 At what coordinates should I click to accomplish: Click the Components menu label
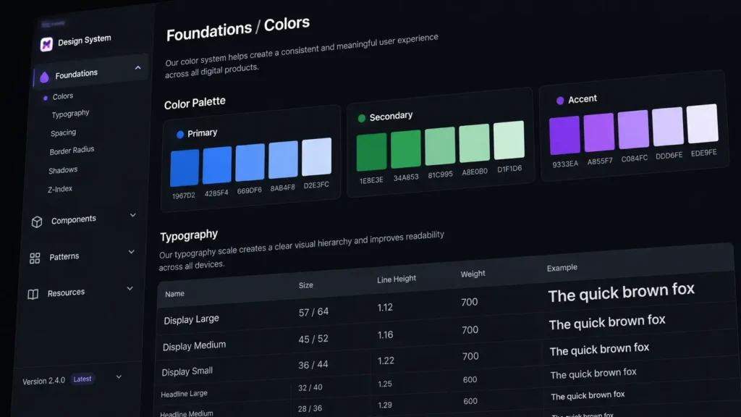point(74,220)
